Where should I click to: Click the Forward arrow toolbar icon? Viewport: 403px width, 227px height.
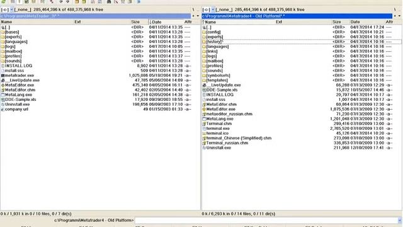68,1
